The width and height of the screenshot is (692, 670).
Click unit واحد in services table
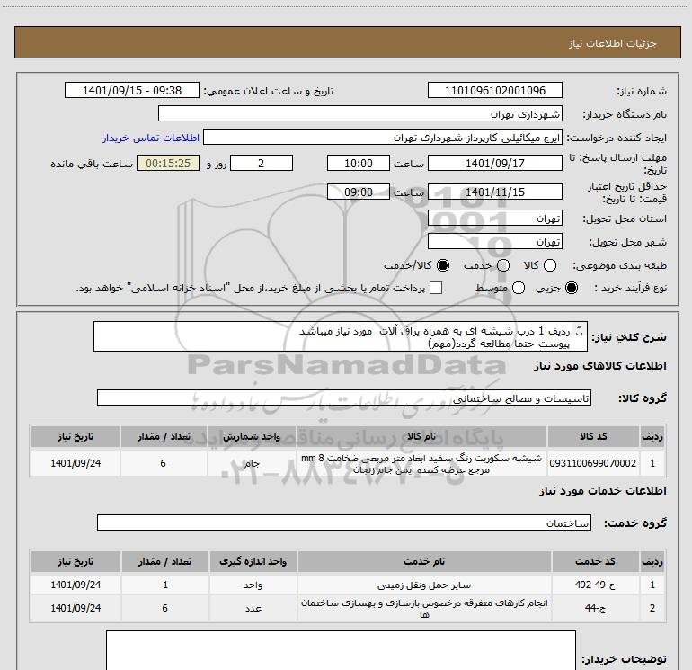(253, 585)
